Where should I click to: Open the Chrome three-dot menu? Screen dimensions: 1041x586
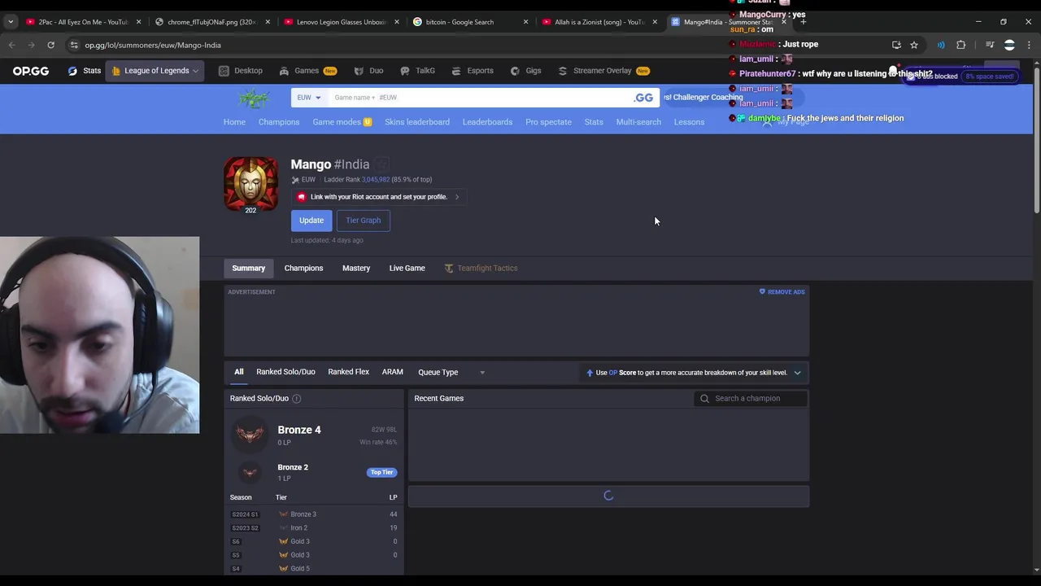coord(1029,45)
